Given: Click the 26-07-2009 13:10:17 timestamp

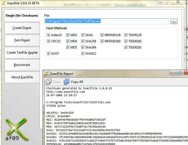Looking at the screenshot, I should [62, 95].
